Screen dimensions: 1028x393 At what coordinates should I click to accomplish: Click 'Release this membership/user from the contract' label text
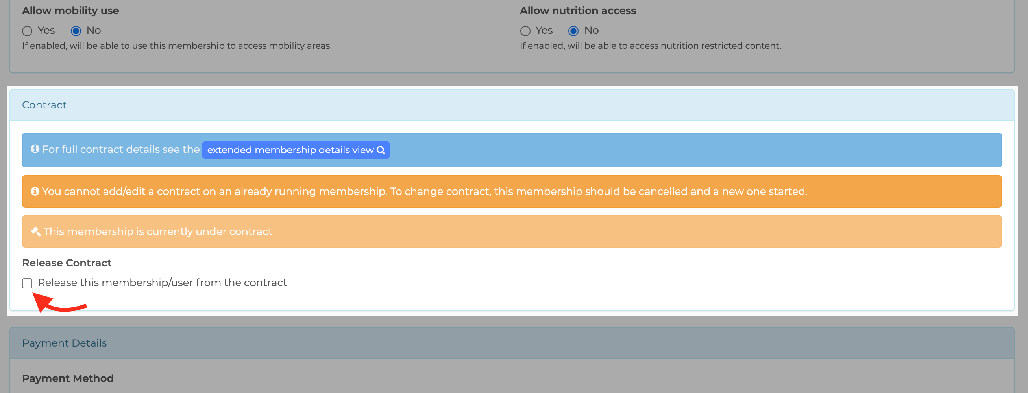pos(163,283)
